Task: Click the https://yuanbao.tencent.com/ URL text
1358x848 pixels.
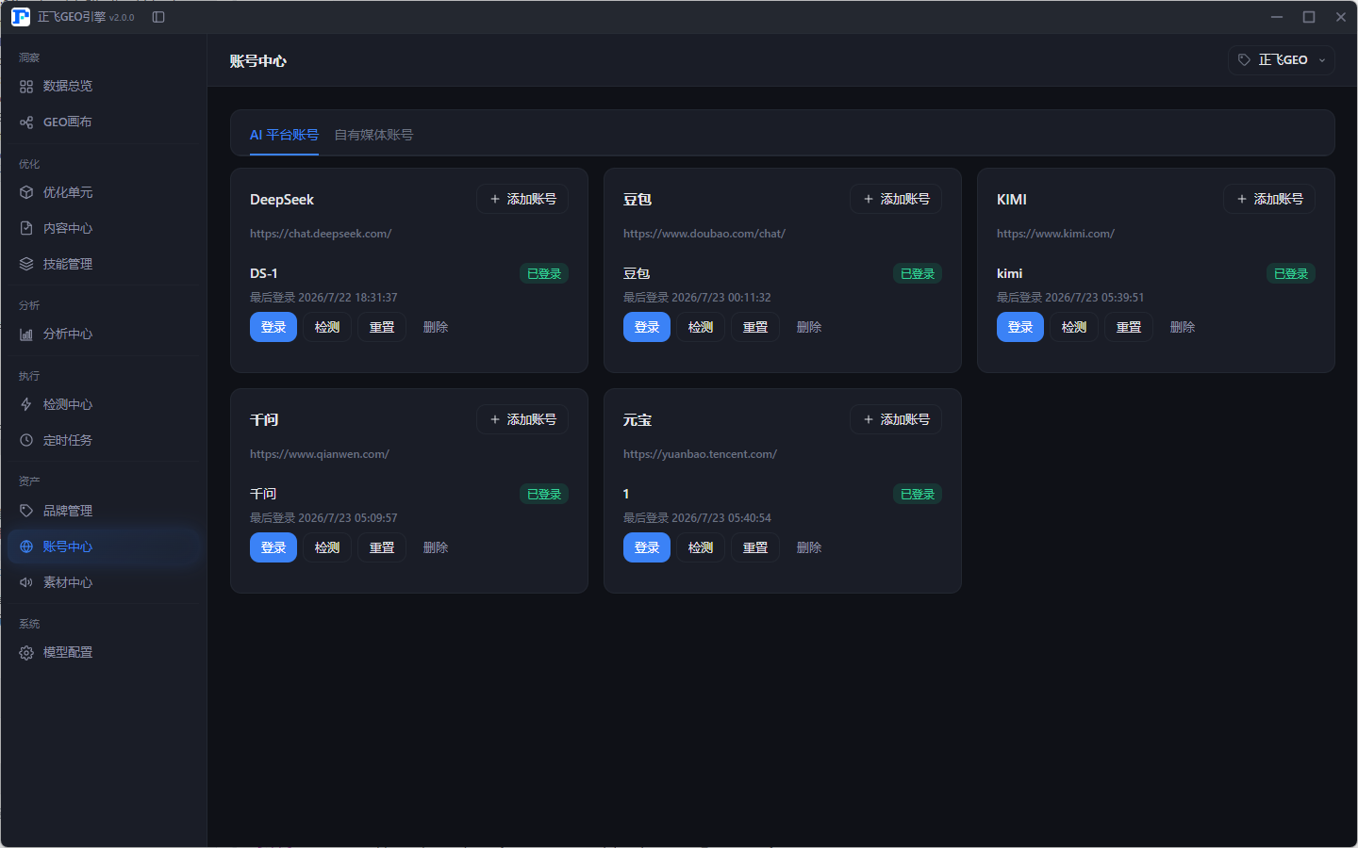Action: click(x=700, y=454)
